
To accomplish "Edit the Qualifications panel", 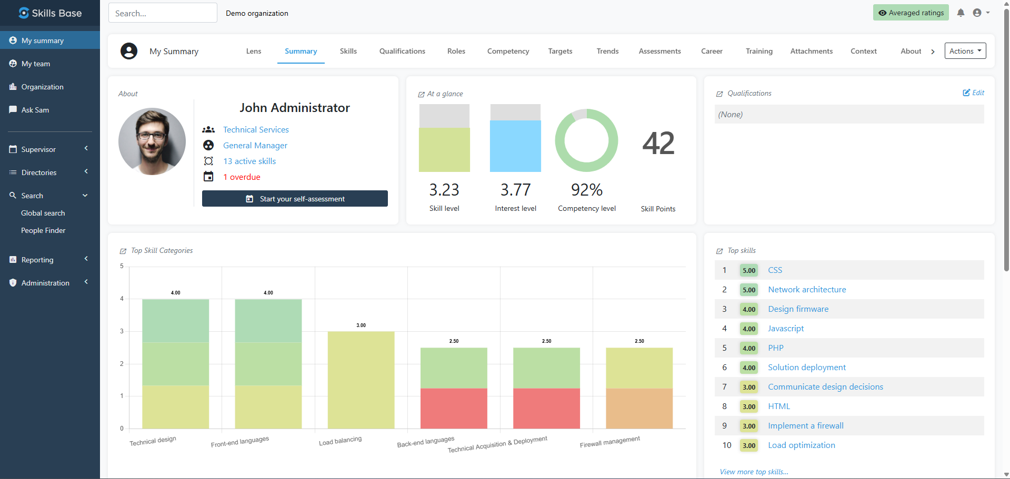I will [973, 93].
